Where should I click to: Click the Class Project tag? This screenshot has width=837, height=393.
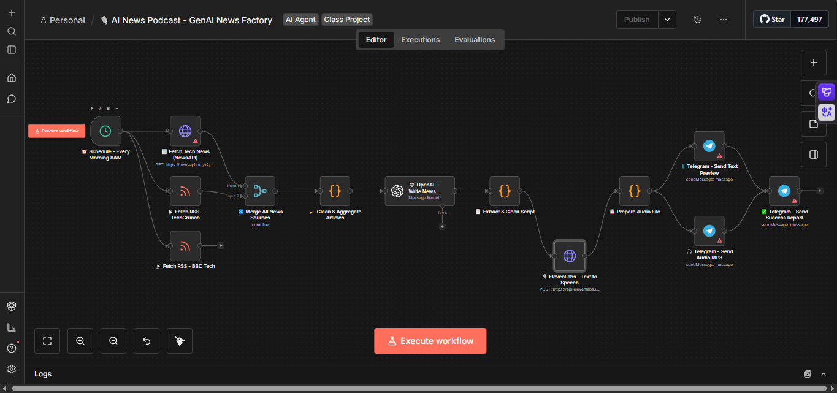pos(347,20)
